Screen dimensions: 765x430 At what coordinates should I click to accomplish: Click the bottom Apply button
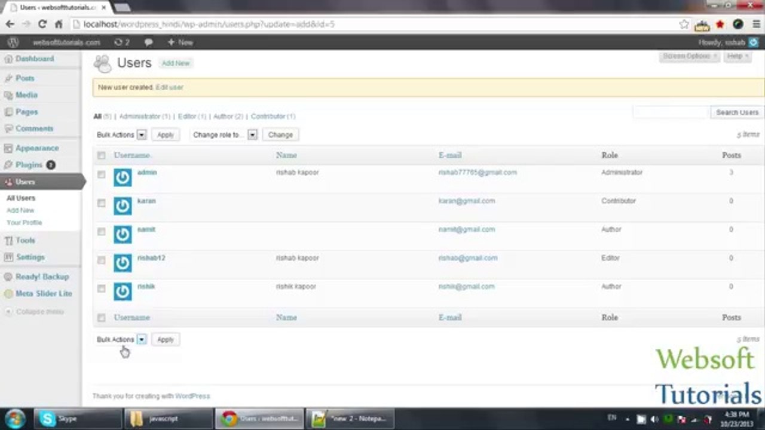pyautogui.click(x=166, y=339)
